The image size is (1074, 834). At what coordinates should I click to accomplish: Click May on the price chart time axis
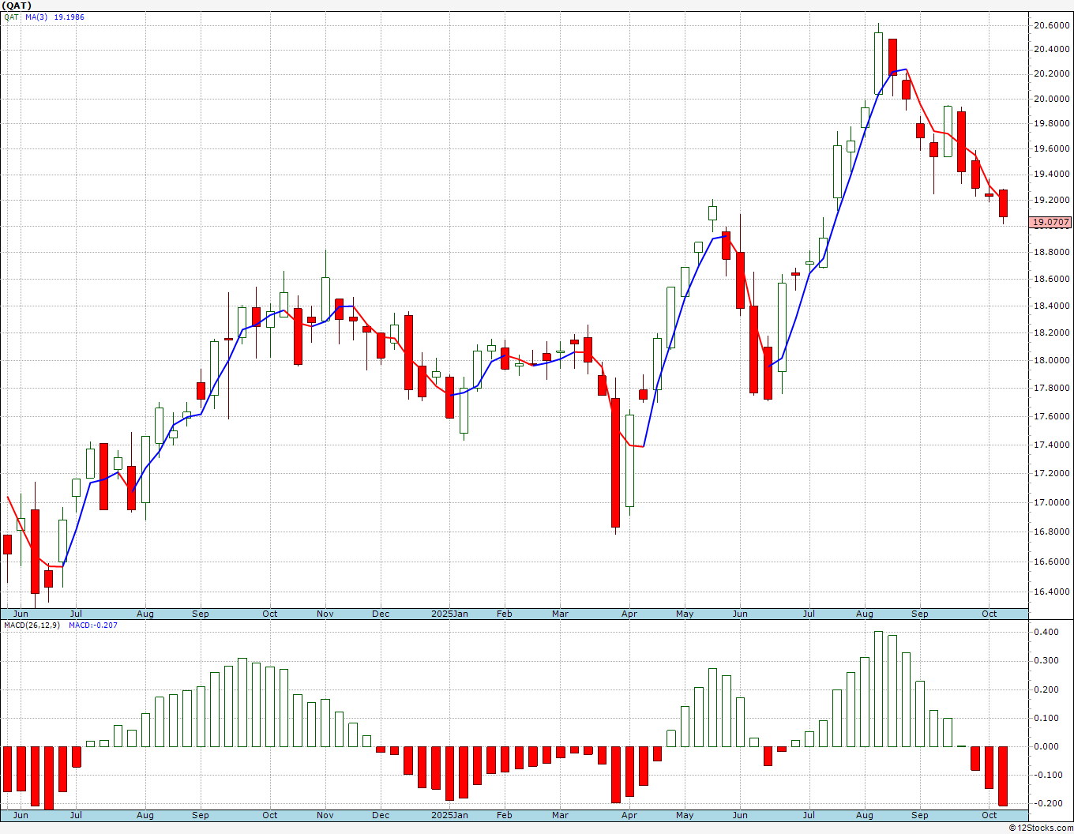(x=685, y=614)
